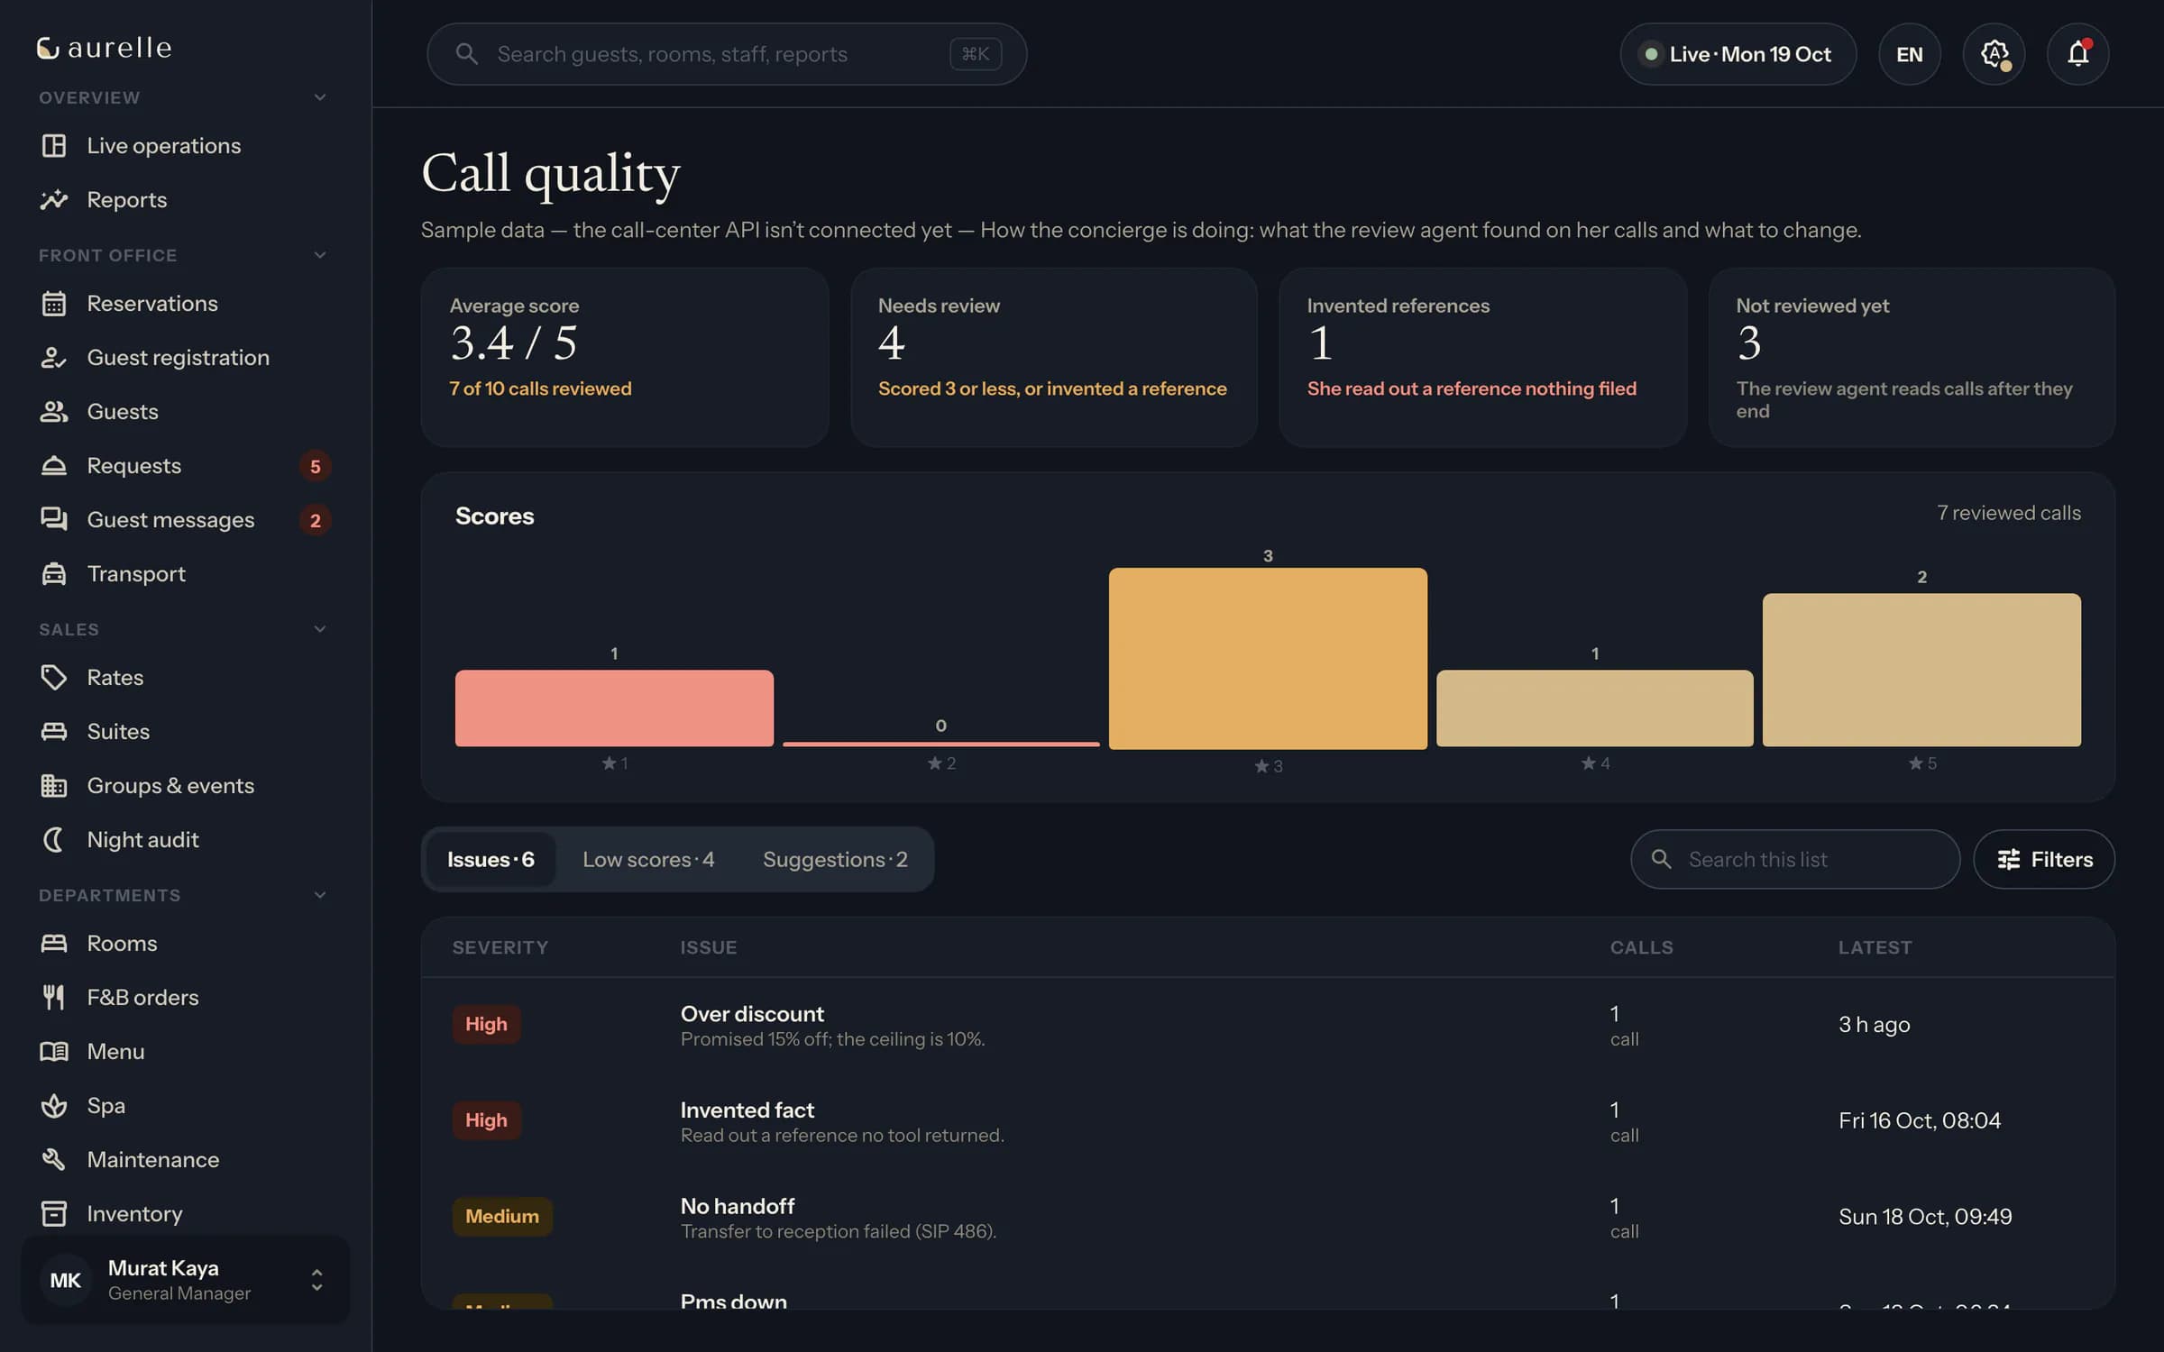Viewport: 2164px width, 1352px height.
Task: Collapse the Departments section
Action: (319, 895)
